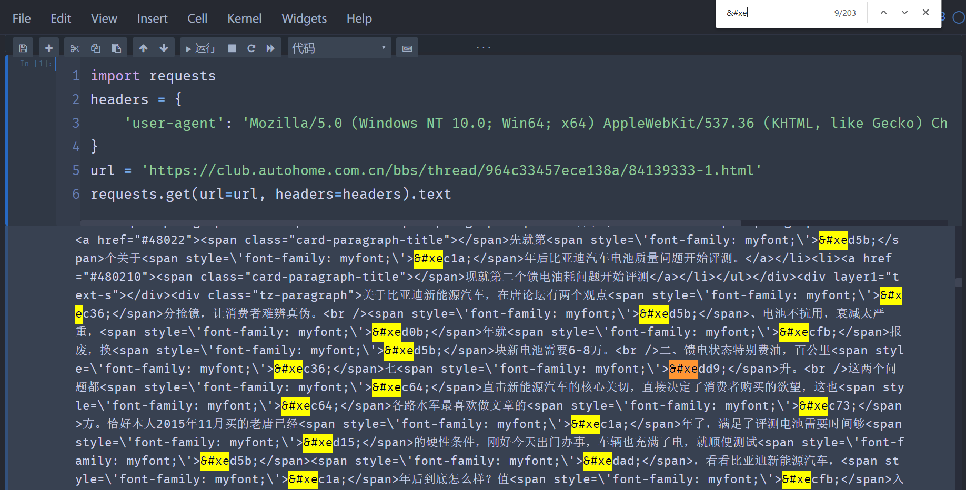Image resolution: width=966 pixels, height=490 pixels.
Task: Paste cells below icon
Action: click(116, 48)
